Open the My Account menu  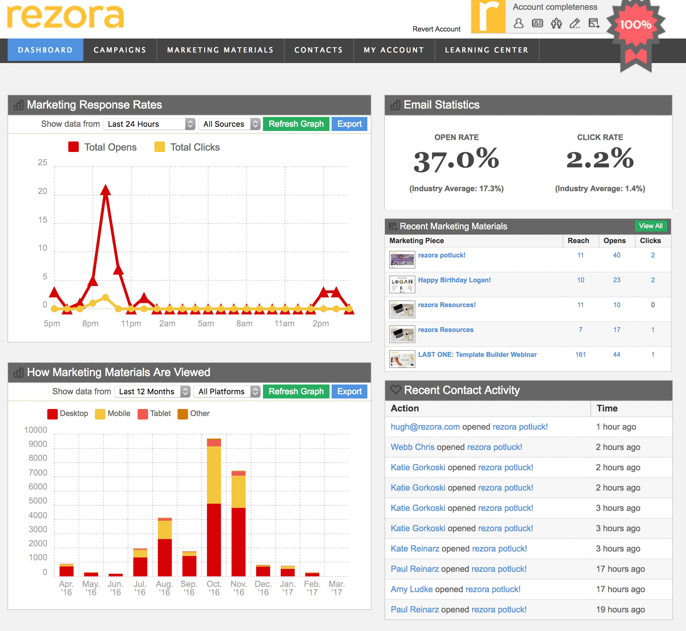click(394, 50)
